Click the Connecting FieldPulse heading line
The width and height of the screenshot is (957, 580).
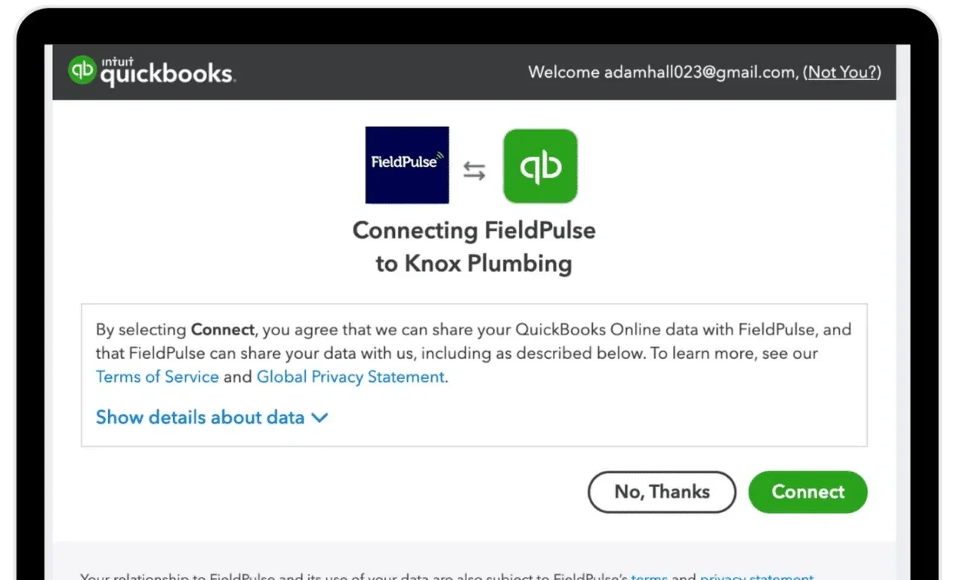point(474,230)
